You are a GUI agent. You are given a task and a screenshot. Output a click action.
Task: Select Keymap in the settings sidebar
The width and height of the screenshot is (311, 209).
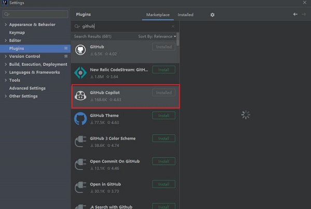click(x=17, y=32)
